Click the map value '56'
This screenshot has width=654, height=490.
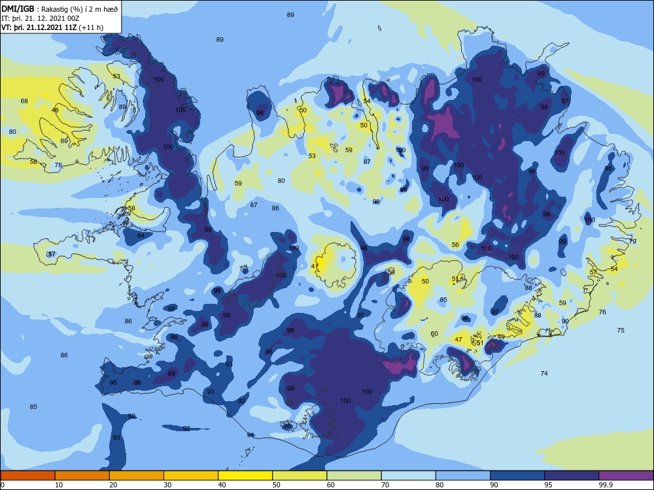point(455,245)
